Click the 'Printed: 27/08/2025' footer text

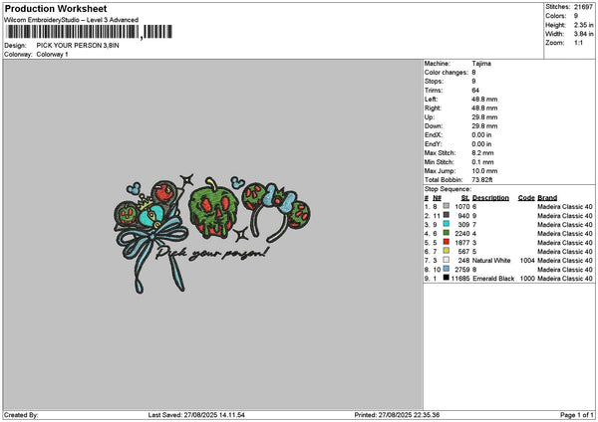coord(397,415)
